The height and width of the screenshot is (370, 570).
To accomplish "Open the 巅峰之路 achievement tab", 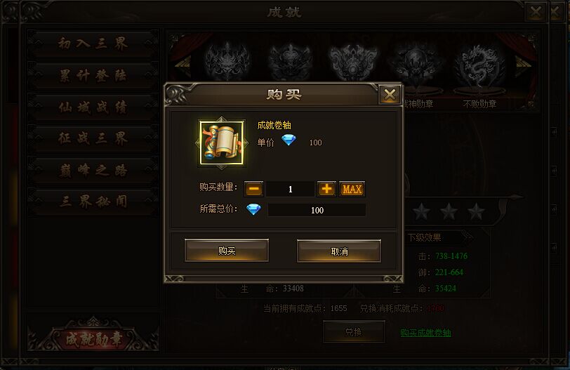I will pyautogui.click(x=93, y=170).
